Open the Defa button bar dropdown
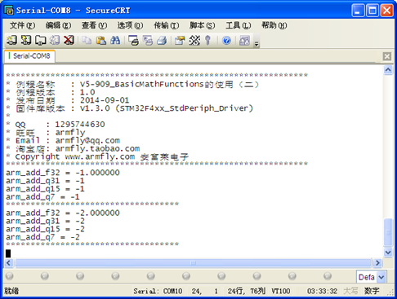Image resolution: width=397 pixels, height=299 pixels. [x=381, y=277]
